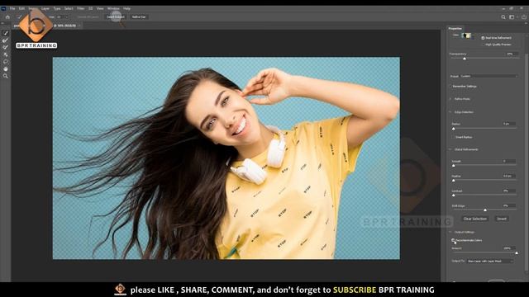529x297 pixels.
Task: Click the share icon at top right
Action: [524, 16]
